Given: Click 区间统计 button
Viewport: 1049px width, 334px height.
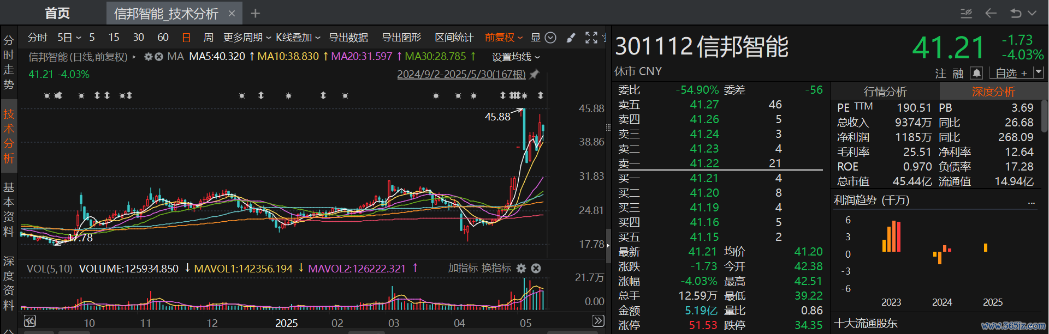Looking at the screenshot, I should click(x=454, y=38).
